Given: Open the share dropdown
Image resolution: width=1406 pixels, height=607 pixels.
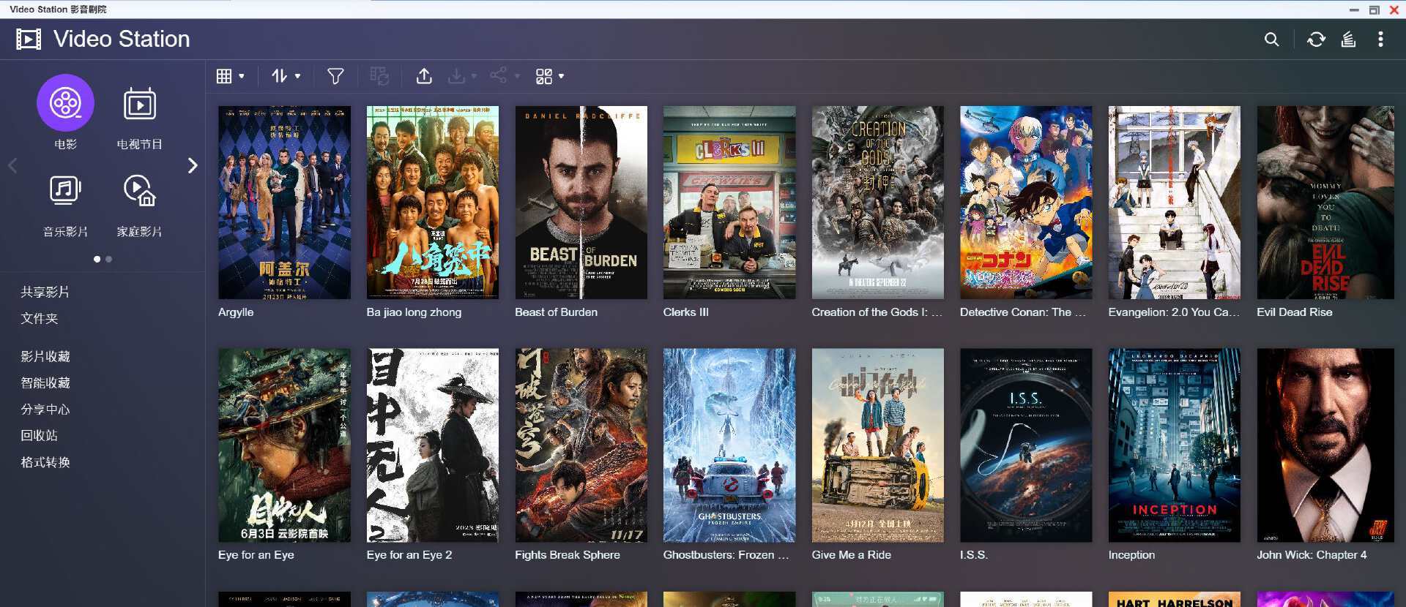Looking at the screenshot, I should [505, 76].
